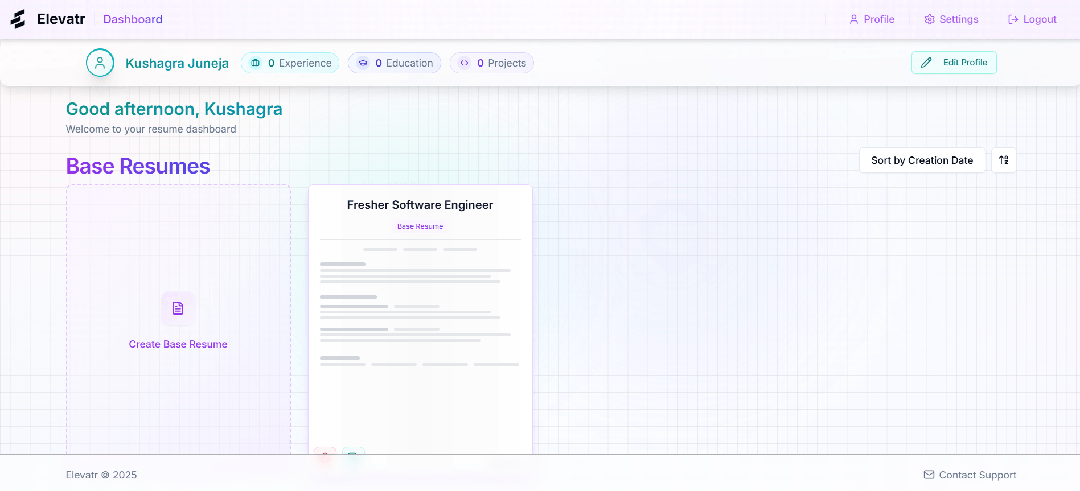Click the document icon in Create Base Resume
The height and width of the screenshot is (491, 1080).
(178, 308)
